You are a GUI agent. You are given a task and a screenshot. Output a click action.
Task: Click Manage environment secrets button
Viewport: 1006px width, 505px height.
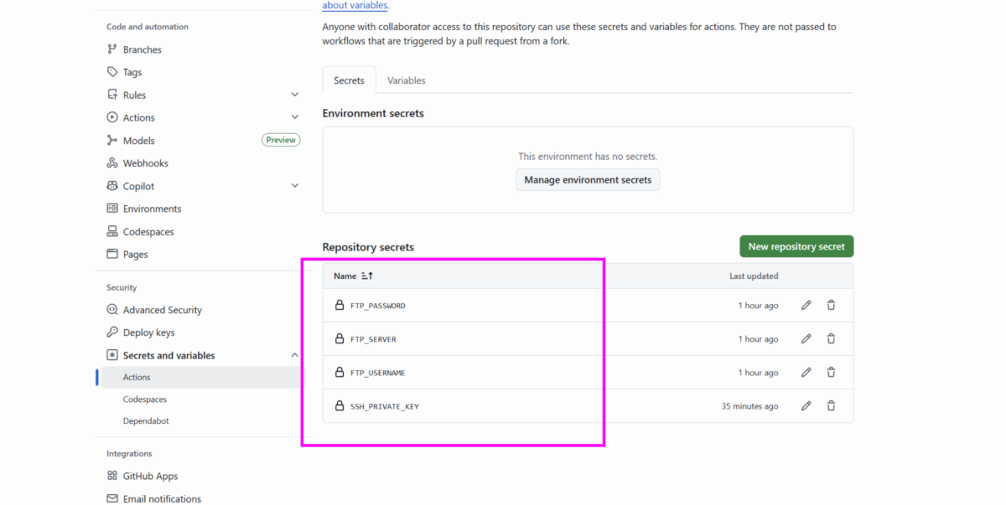pyautogui.click(x=587, y=180)
